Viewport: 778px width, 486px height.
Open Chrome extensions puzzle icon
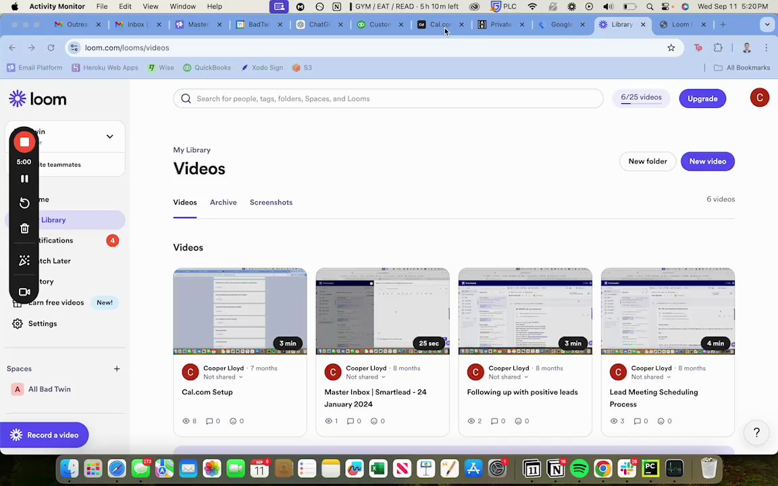[x=718, y=48]
